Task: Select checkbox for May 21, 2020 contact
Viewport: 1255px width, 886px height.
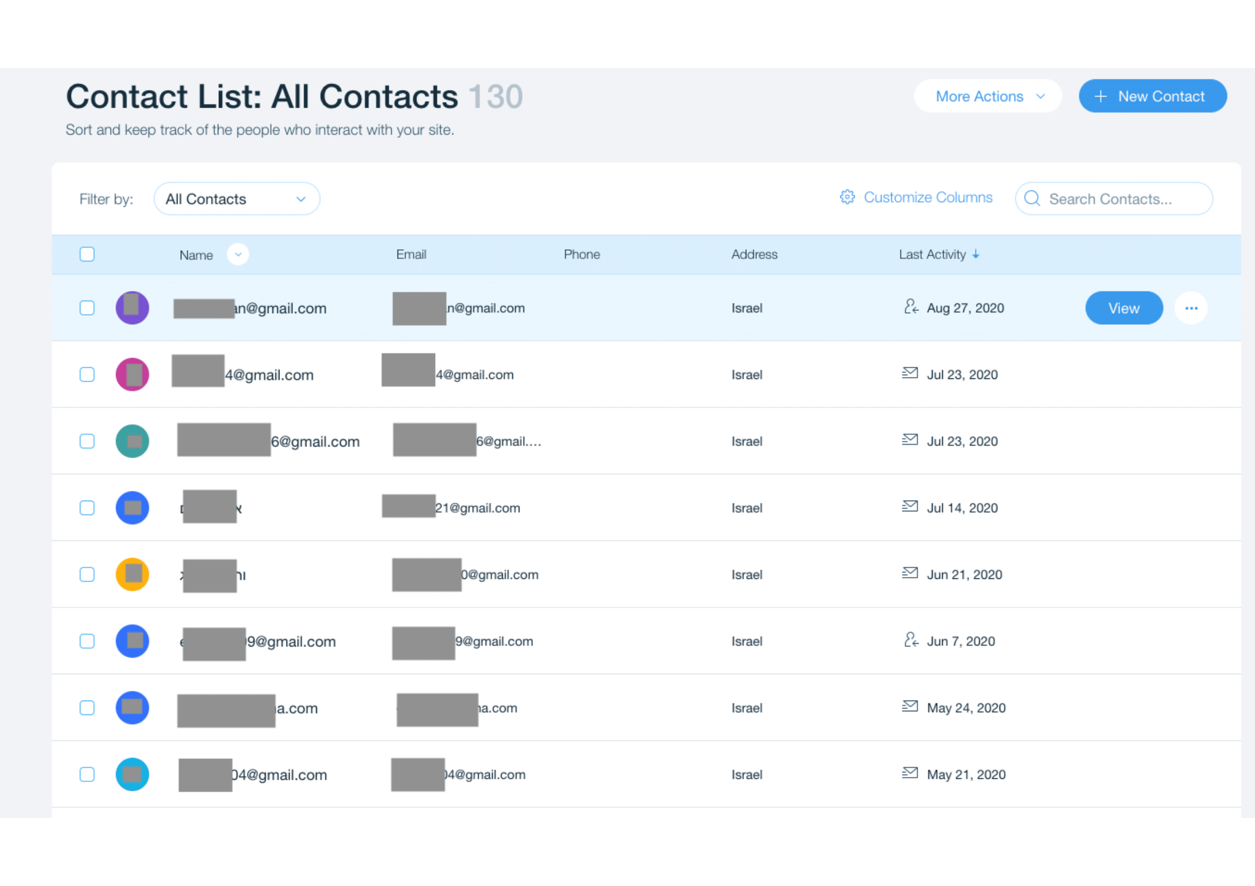Action: tap(87, 774)
